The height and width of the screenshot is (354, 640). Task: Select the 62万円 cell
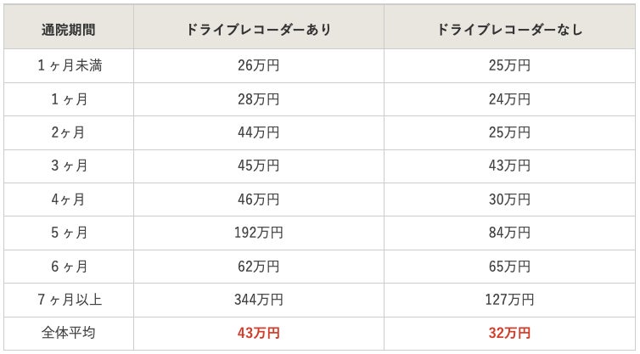click(259, 267)
